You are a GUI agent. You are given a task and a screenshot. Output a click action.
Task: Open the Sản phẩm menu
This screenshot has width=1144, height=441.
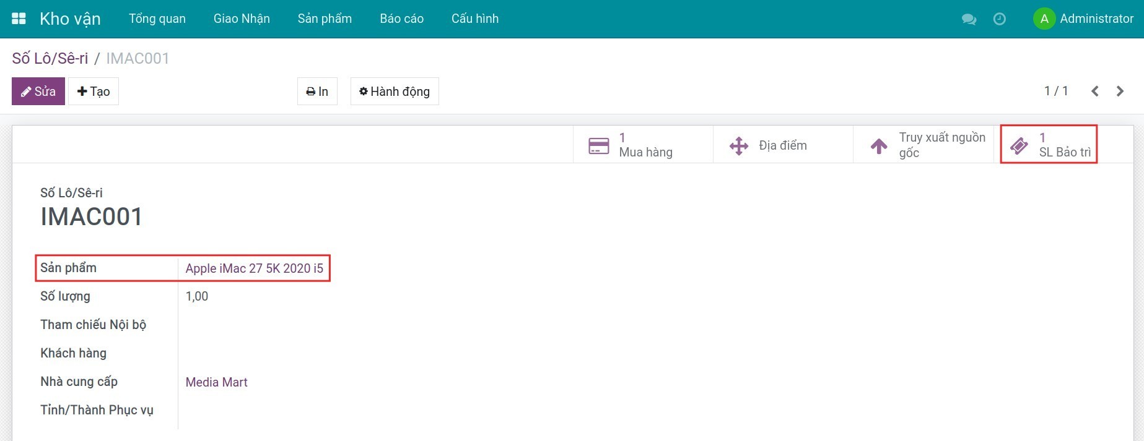pos(325,19)
